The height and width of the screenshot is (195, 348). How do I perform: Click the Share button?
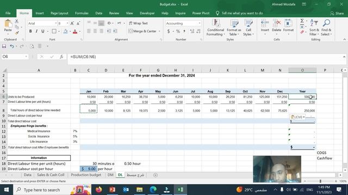pos(337,14)
